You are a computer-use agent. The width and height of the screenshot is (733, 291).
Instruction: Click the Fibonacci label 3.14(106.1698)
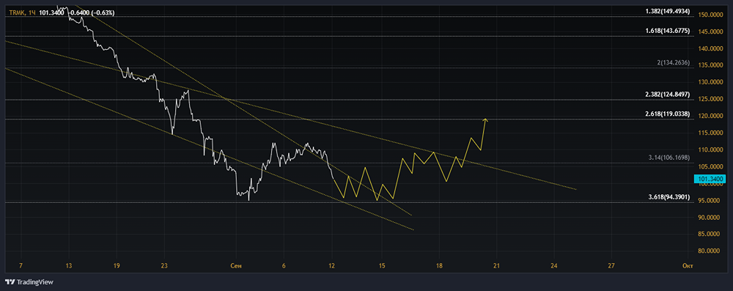pyautogui.click(x=669, y=158)
